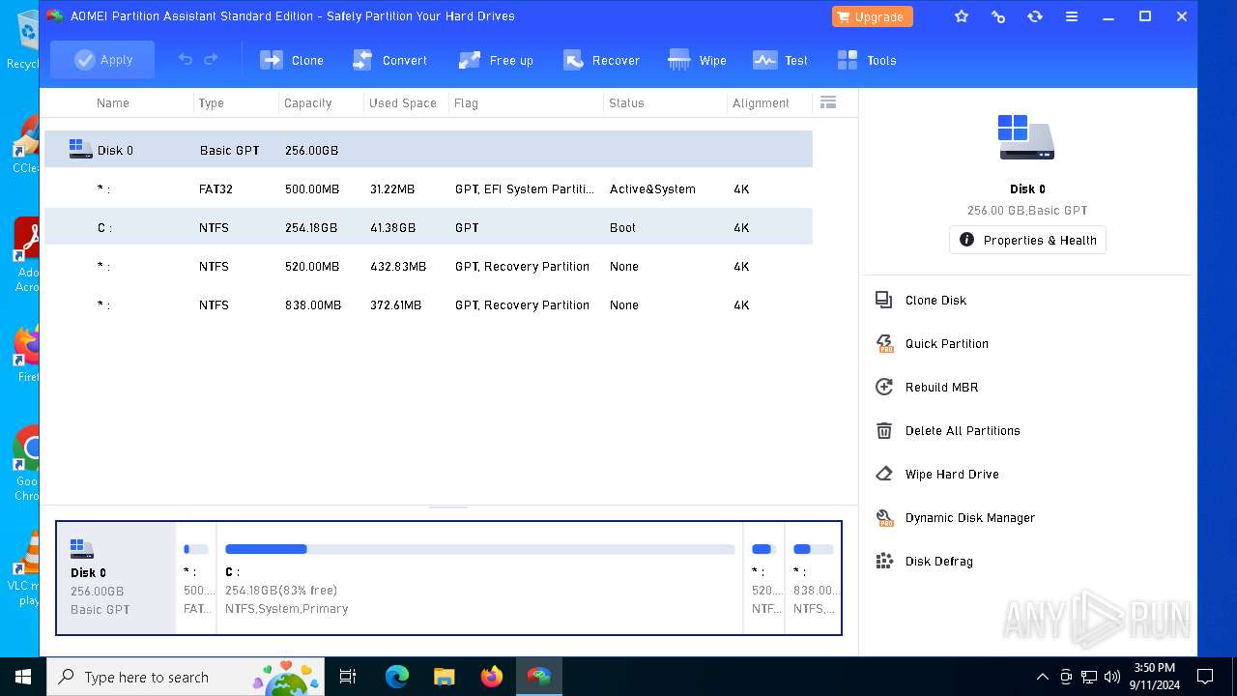Click the Disk Defrag icon
This screenshot has width=1237, height=696.
coord(883,561)
